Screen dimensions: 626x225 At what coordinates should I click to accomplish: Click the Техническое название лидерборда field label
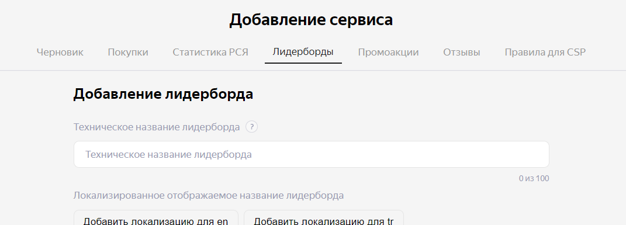point(157,127)
